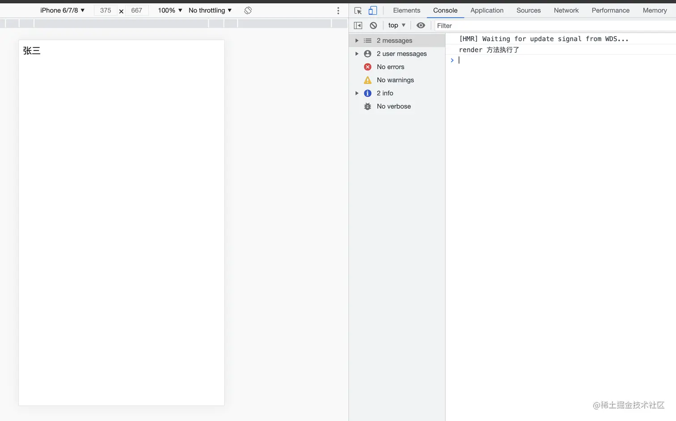Select the No errors sidebar row
Screen dimensions: 676x421
(x=397, y=67)
